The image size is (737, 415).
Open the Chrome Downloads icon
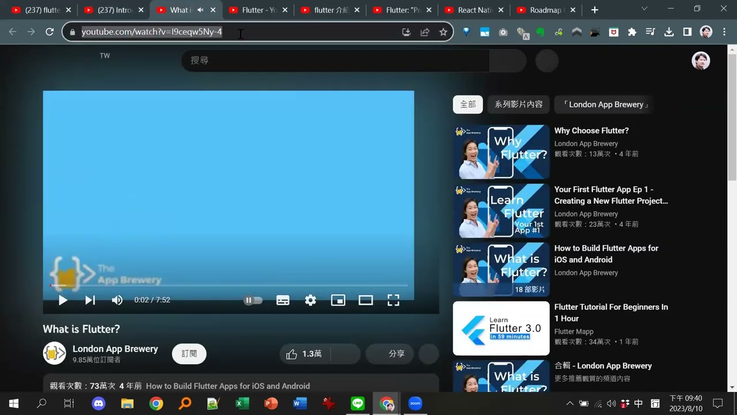tap(669, 32)
